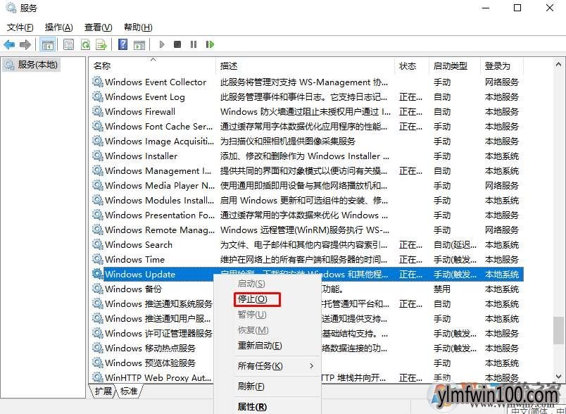The width and height of the screenshot is (566, 414).
Task: Click 禁用 startup type of Windows 备份
Action: (x=442, y=289)
